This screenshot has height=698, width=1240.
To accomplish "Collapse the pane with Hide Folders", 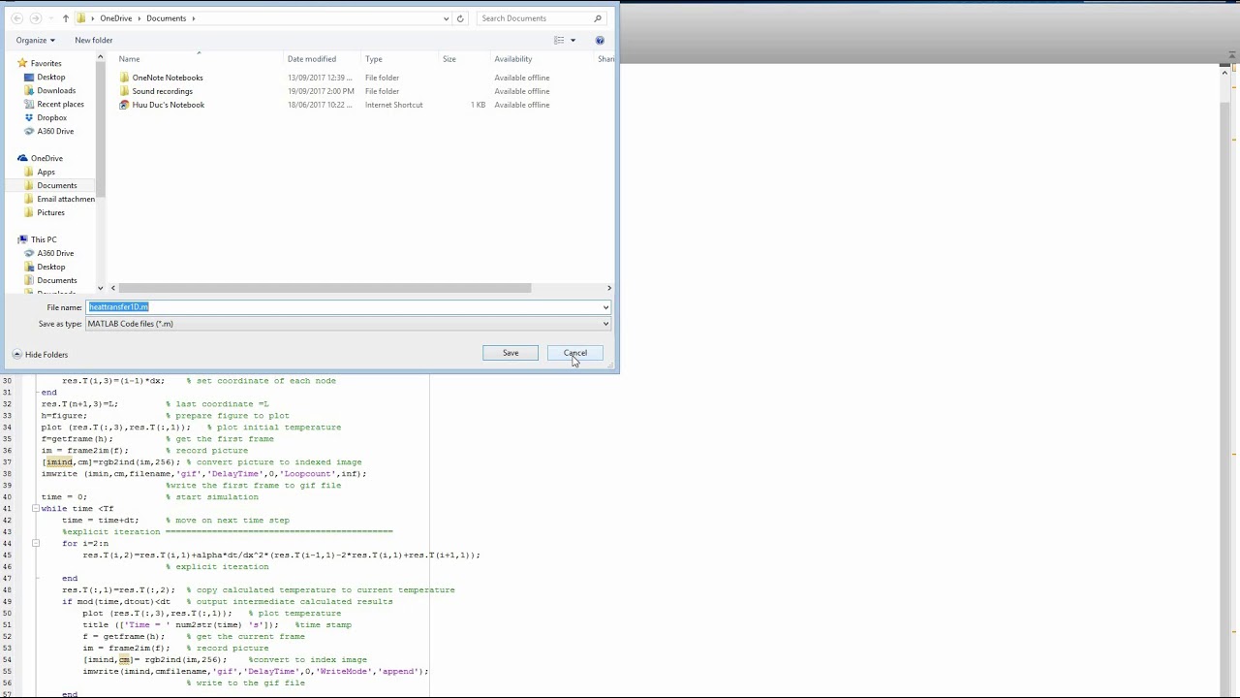I will point(40,355).
